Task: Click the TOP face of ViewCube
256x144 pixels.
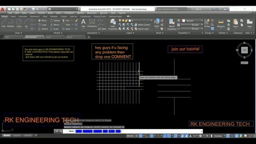Action: coord(244,50)
